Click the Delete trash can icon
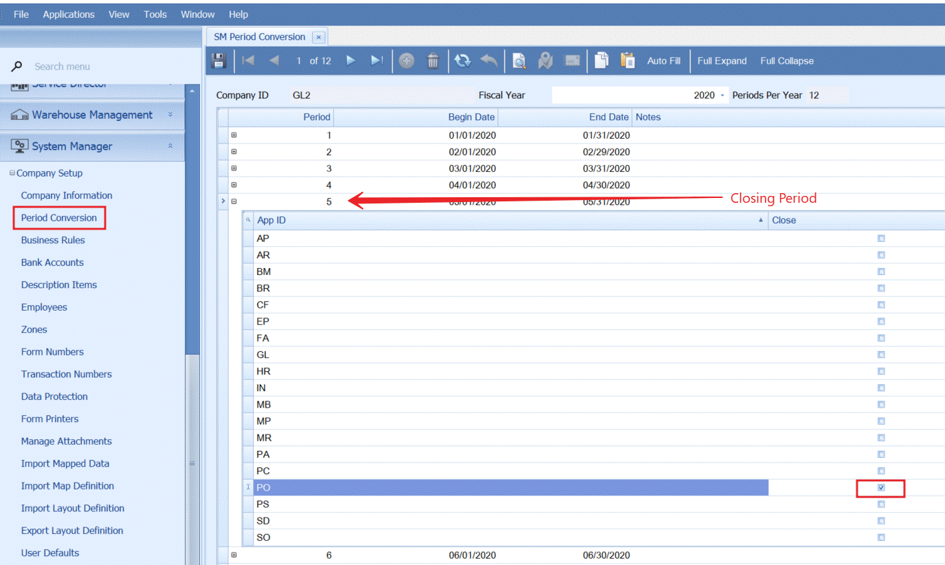Viewport: 945px width, 565px height. (433, 60)
